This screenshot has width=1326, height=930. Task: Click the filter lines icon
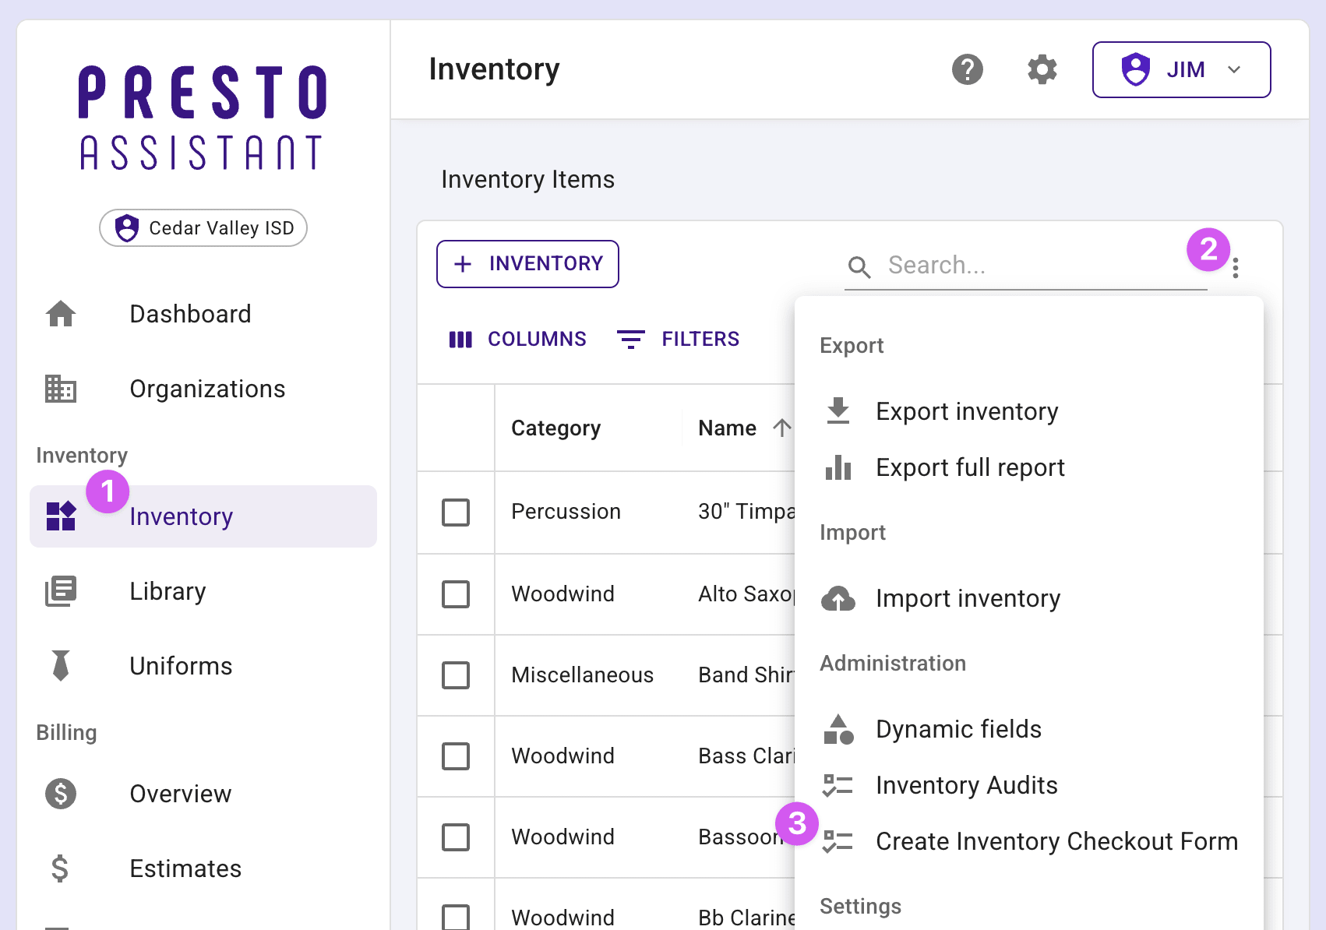631,339
